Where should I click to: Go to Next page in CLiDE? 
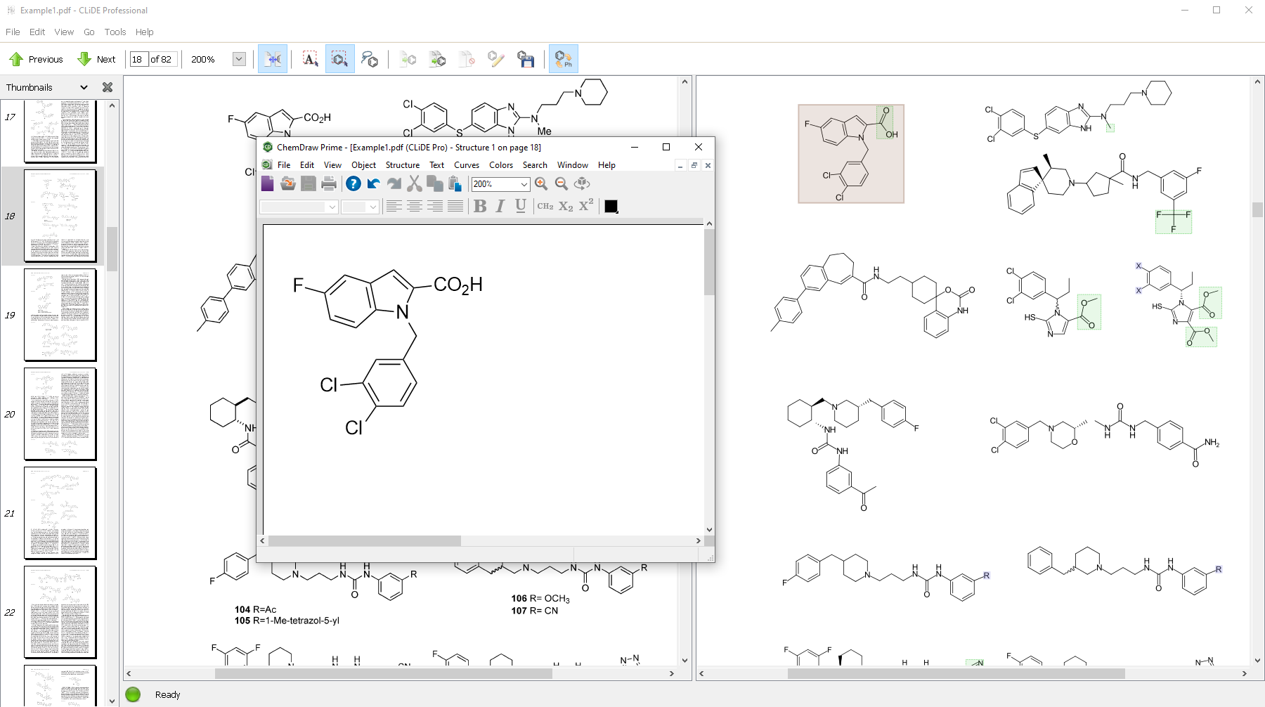pyautogui.click(x=96, y=59)
